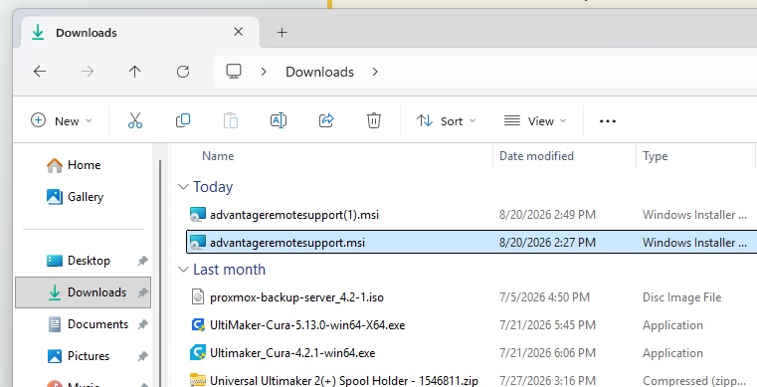Open Documents in navigation pane
Viewport: 757px width, 387px height.
point(88,324)
